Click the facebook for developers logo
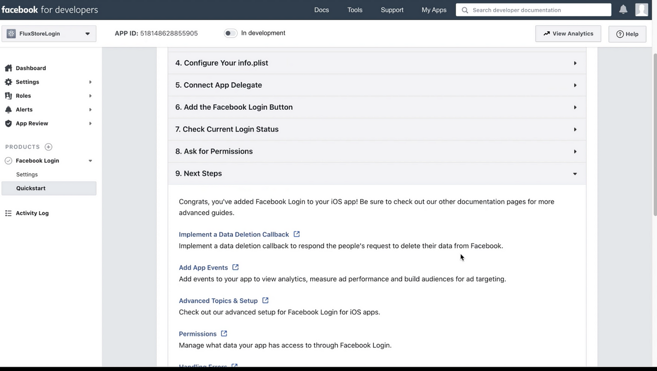This screenshot has height=371, width=657. [50, 10]
